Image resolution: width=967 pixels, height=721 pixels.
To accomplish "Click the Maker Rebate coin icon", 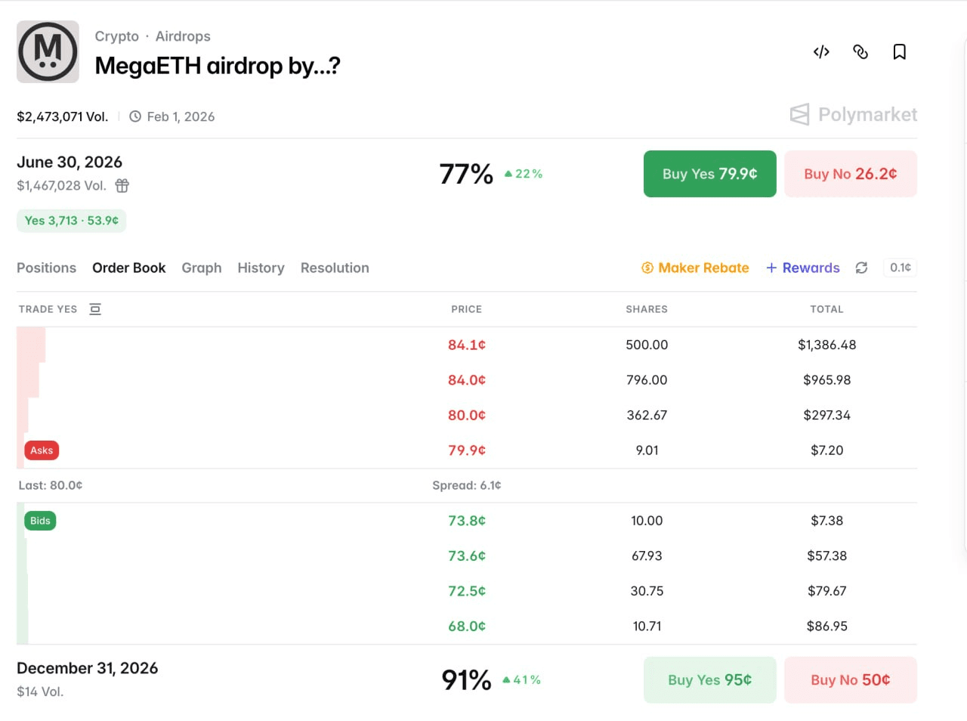I will click(x=647, y=268).
